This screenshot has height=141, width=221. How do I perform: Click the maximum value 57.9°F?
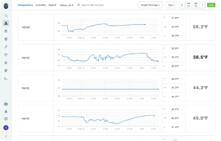[175, 18]
